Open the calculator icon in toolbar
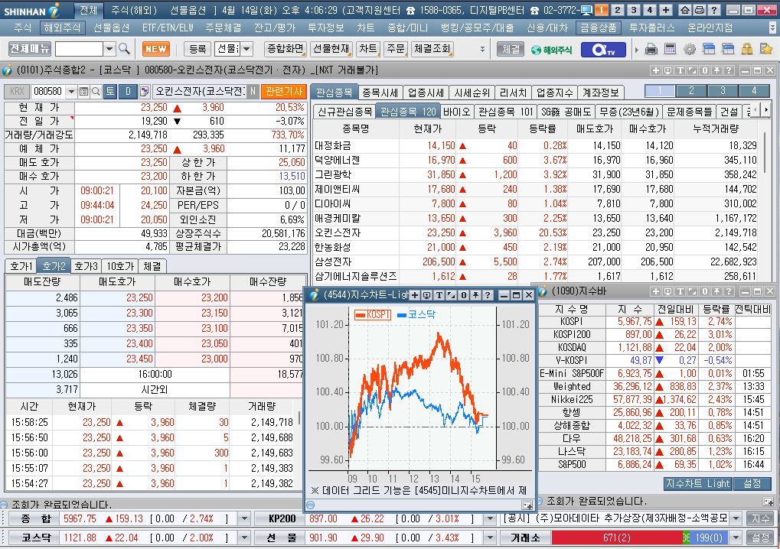The height and width of the screenshot is (549, 780). coord(670,49)
